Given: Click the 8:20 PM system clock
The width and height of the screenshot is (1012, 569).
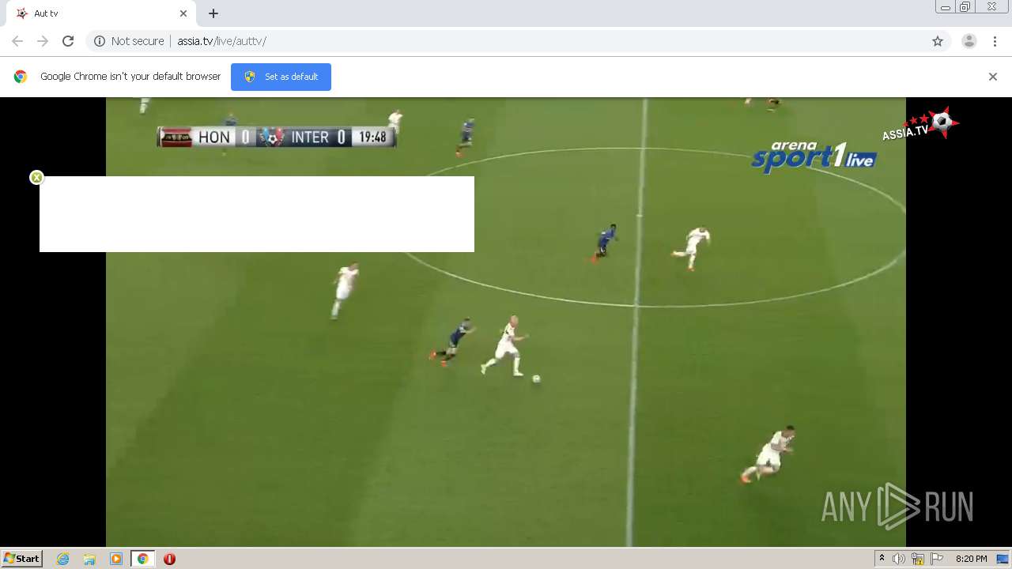Looking at the screenshot, I should pos(971,559).
